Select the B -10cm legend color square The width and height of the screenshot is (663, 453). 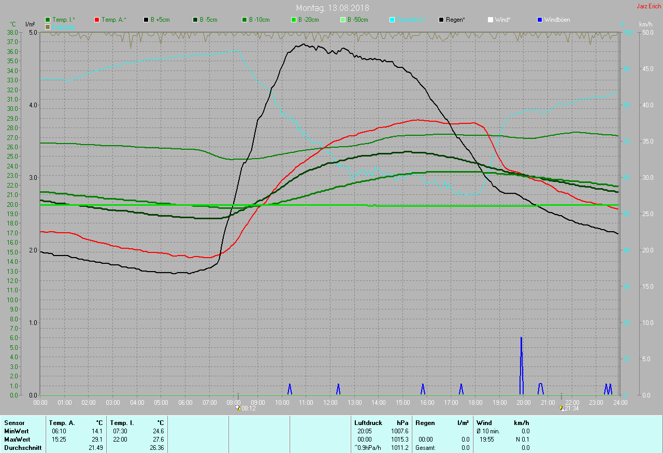244,20
